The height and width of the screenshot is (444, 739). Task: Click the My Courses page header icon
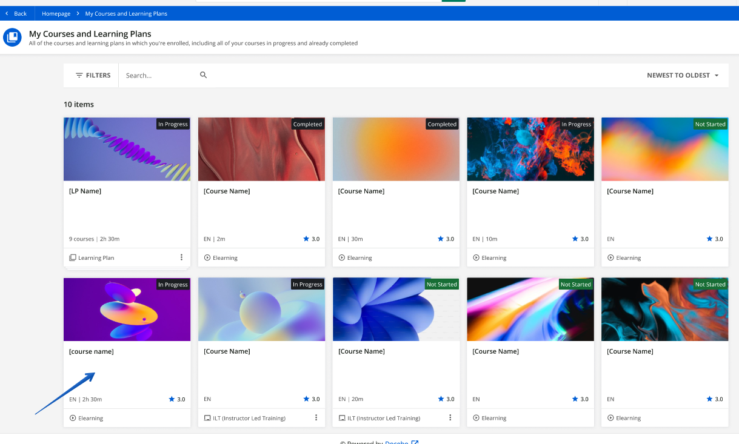point(12,38)
